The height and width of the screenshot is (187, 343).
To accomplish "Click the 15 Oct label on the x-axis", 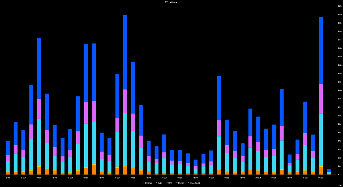I will click(x=24, y=178).
